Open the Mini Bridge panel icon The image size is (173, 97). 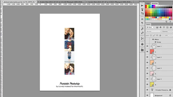click(142, 50)
